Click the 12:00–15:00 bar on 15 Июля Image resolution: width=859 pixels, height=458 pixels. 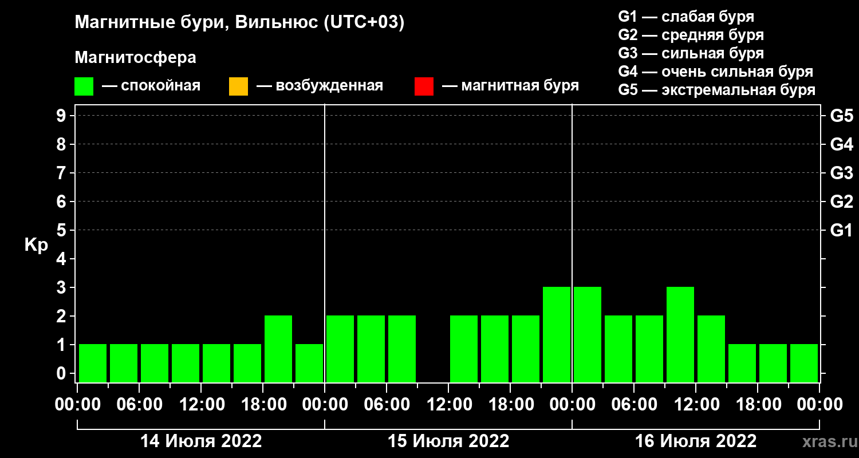tap(464, 349)
